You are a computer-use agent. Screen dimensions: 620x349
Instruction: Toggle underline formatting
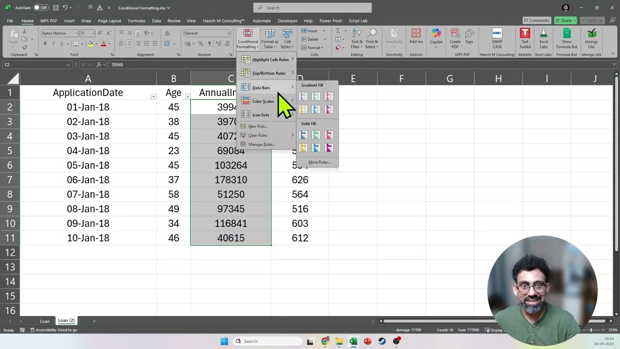pos(62,44)
